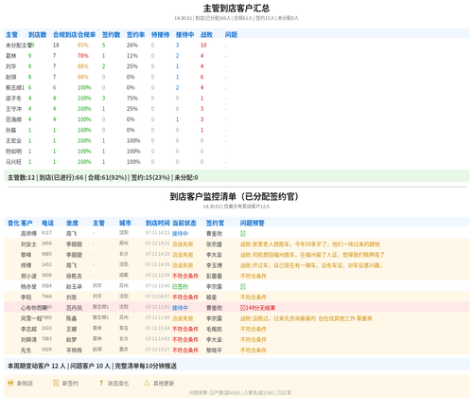Screen dimensions: 473x414
Task: Select phone number 3456
Action: [46, 243]
